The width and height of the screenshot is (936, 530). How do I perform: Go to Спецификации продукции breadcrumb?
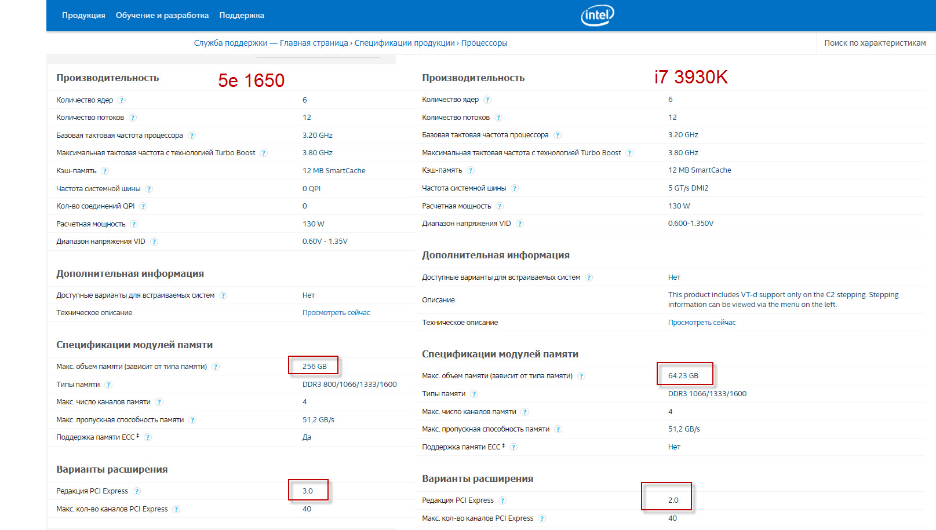[x=405, y=43]
